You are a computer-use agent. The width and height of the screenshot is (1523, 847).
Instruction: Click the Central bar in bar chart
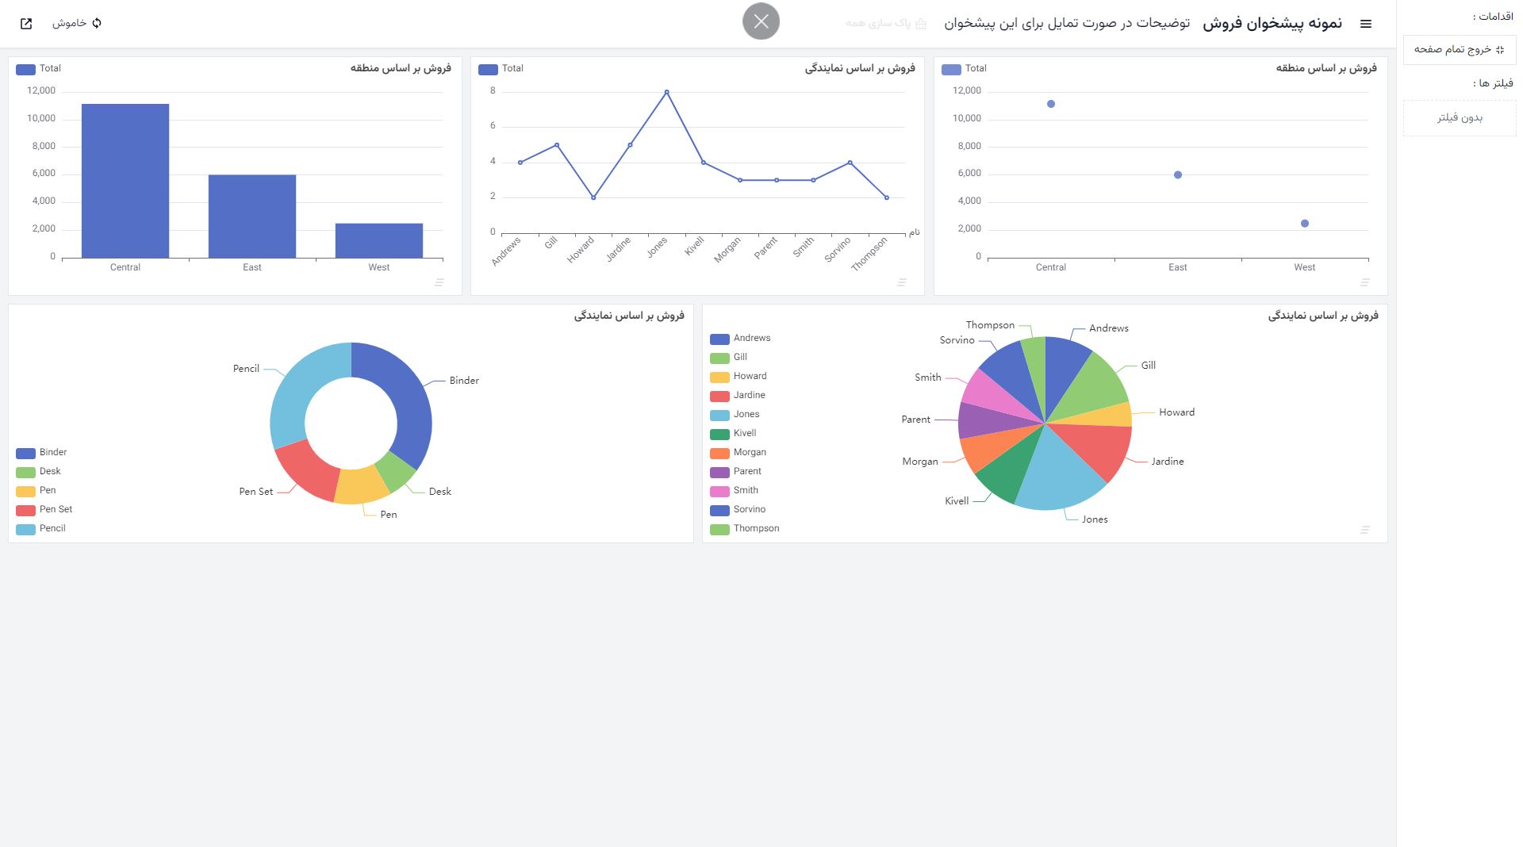(x=125, y=181)
